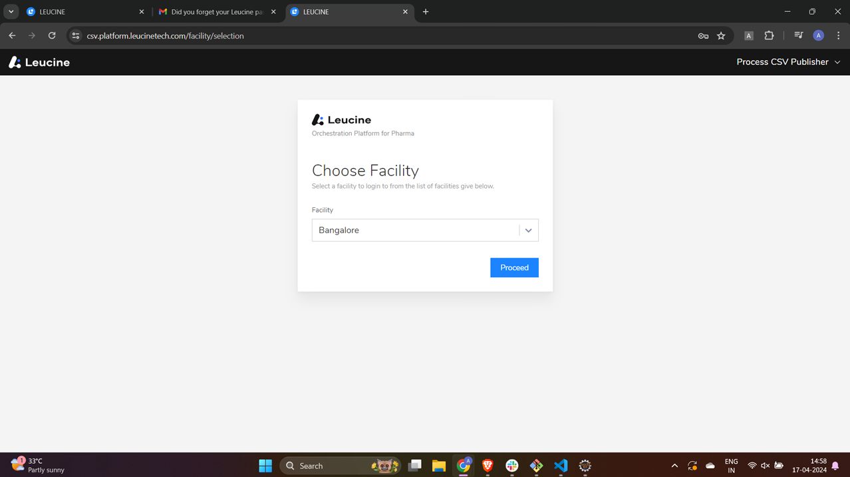
Task: Open Slack from the taskbar
Action: 512,466
